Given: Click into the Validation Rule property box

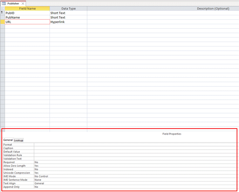Looking at the screenshot, I should coord(127,155).
